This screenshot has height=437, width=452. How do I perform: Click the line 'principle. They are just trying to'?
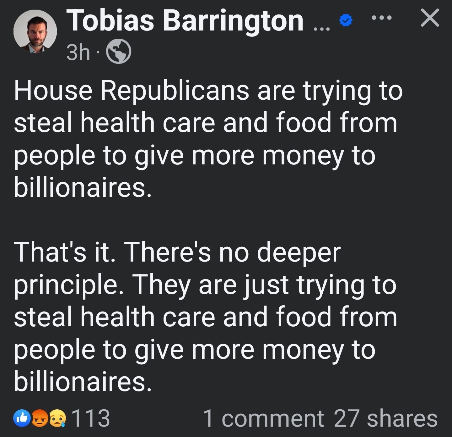coord(205,285)
